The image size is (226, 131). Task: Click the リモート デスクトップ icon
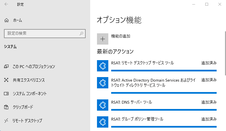coord(6,121)
